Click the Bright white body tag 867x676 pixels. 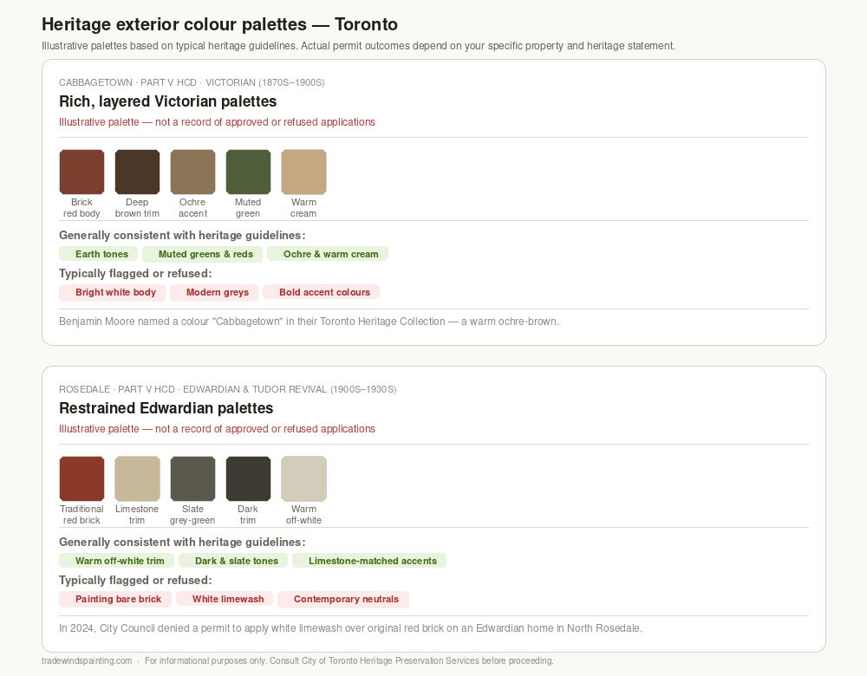point(112,292)
